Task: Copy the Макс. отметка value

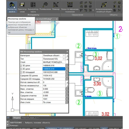Action: point(67,89)
